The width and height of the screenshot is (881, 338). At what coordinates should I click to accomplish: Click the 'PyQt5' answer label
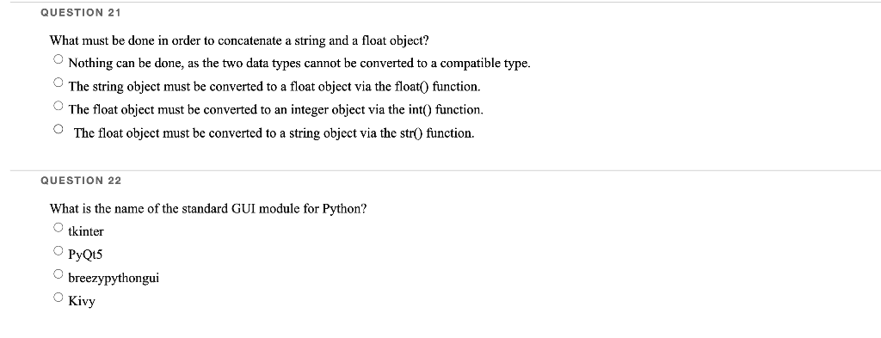click(85, 255)
